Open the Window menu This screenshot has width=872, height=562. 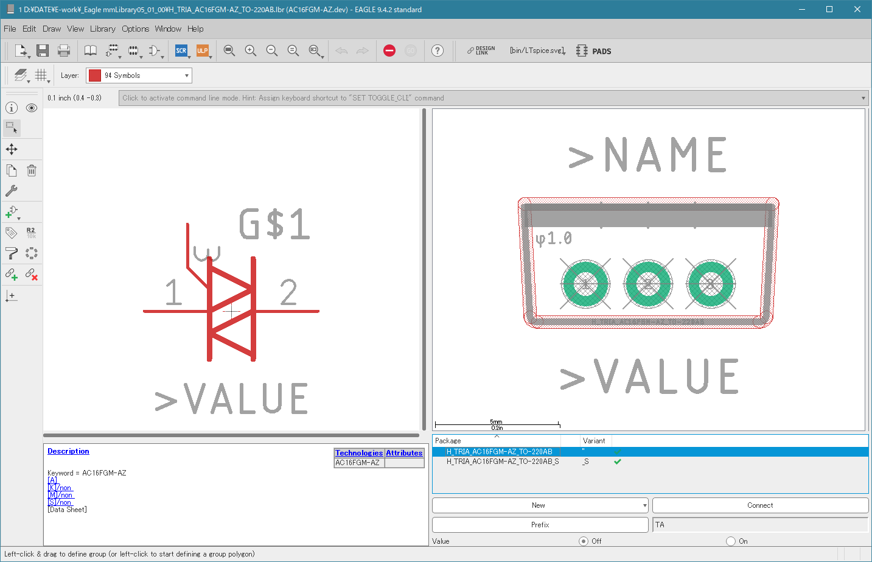pyautogui.click(x=168, y=29)
